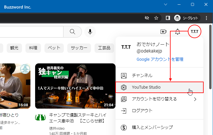The image size is (213, 135).
Task: Open the 新宿ひとり video title
Action: [x=9, y=115]
